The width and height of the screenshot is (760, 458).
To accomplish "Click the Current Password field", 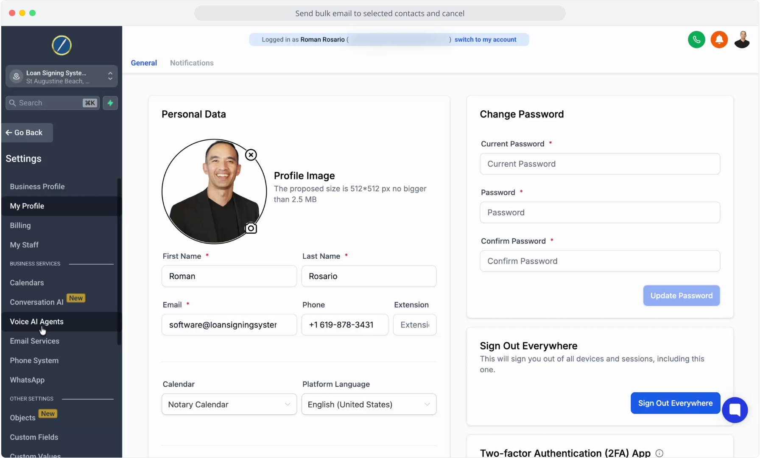I will coord(600,164).
